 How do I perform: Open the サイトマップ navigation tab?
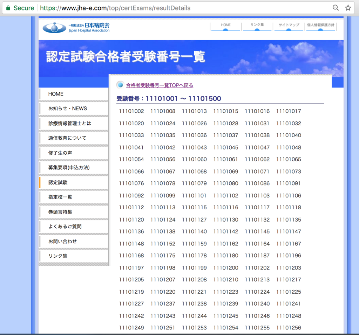289,25
